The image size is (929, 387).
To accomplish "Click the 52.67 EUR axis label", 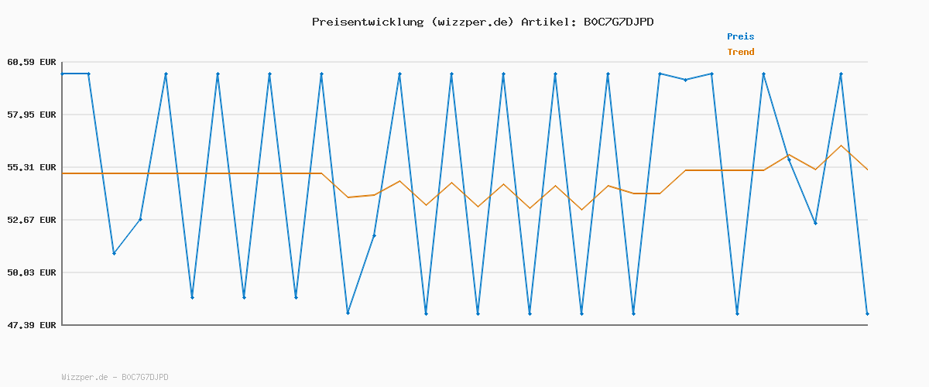I will point(32,220).
